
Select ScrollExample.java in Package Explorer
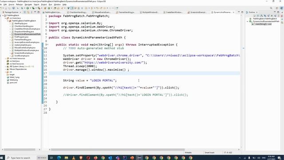22,56
